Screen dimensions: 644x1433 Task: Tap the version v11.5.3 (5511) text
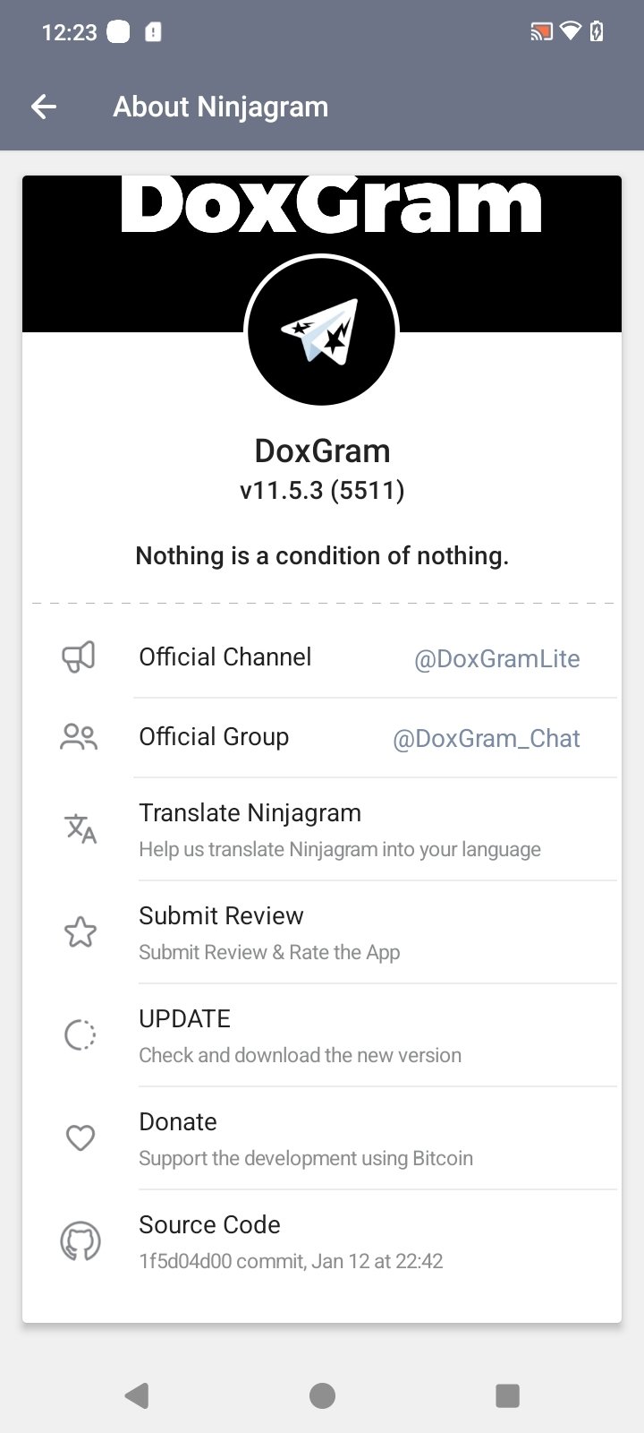click(x=322, y=491)
